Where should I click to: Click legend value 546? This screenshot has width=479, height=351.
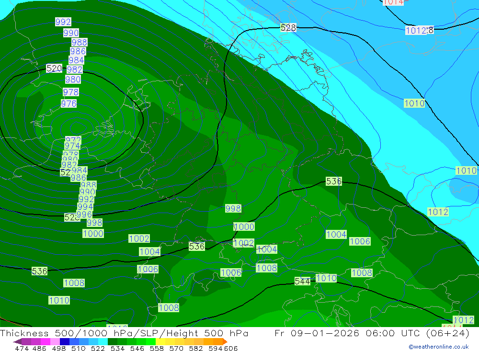pyautogui.click(x=137, y=348)
